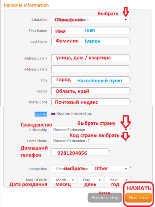Open the birth Day dropdown

(90, 180)
